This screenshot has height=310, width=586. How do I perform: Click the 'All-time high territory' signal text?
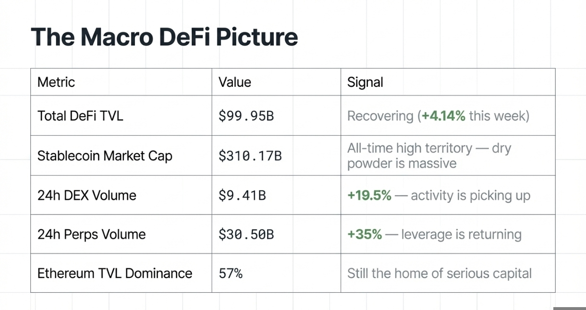pos(409,148)
